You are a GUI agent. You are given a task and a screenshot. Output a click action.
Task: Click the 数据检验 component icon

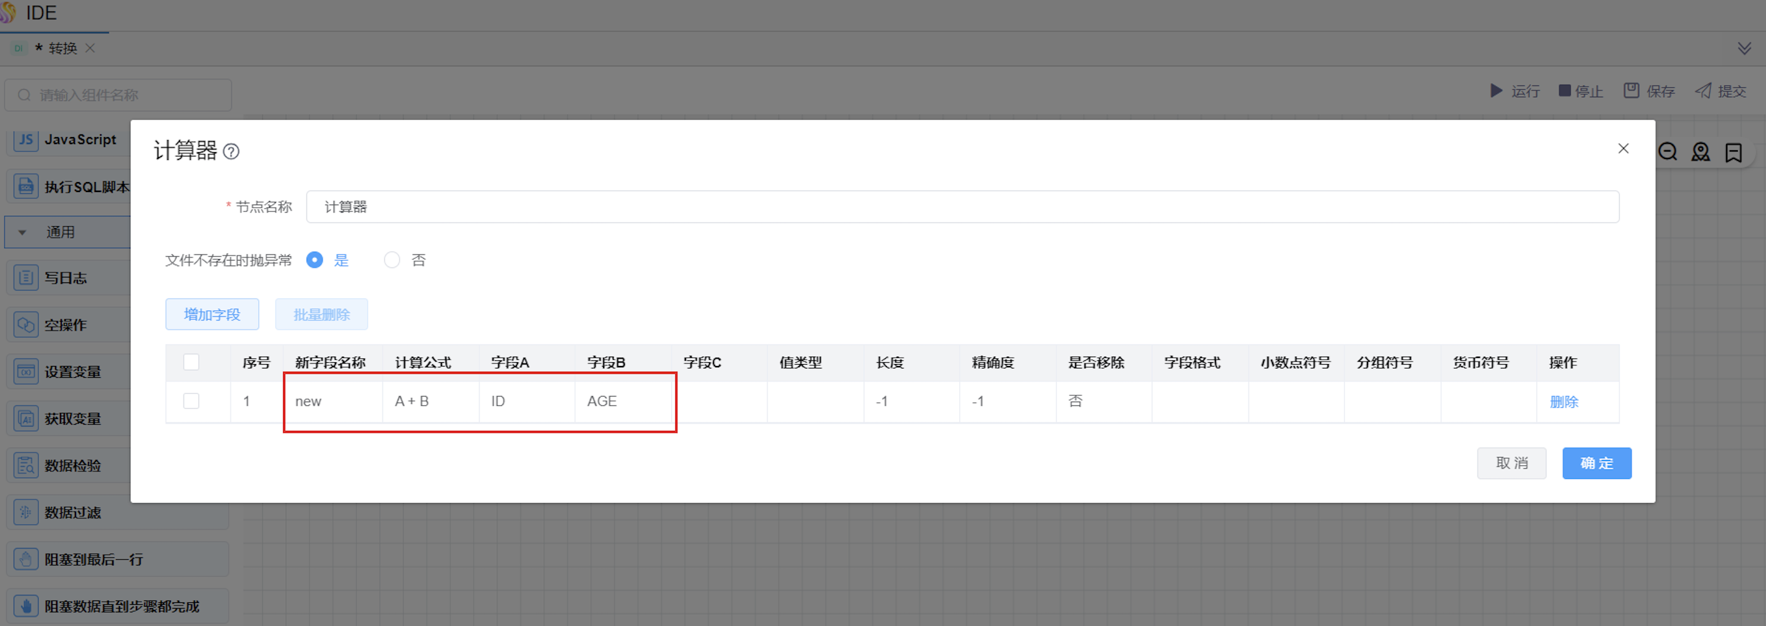pyautogui.click(x=26, y=466)
